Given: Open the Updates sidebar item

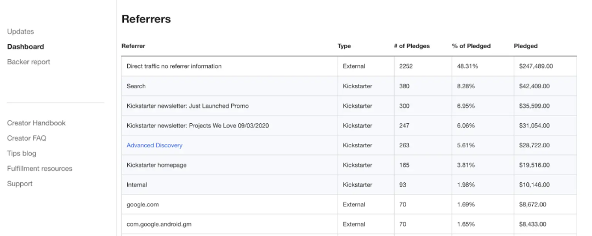Looking at the screenshot, I should click(x=20, y=32).
